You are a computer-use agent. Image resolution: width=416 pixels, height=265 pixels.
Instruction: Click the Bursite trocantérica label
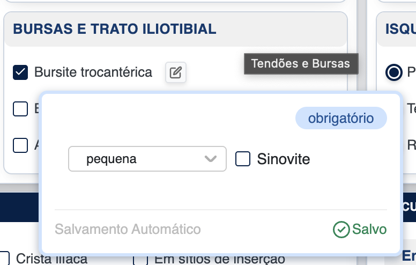93,72
